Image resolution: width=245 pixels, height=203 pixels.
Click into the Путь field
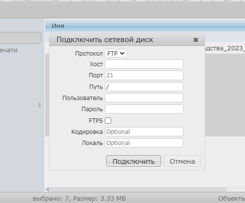point(144,87)
